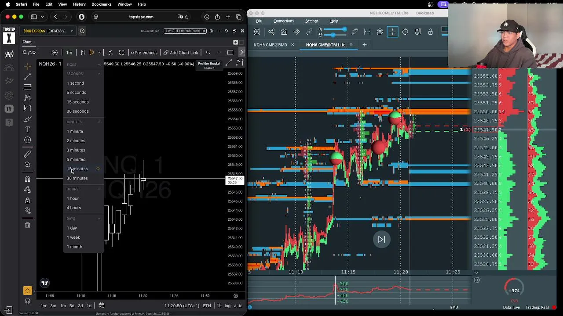Image resolution: width=563 pixels, height=316 pixels.
Task: Click the logout icon at bottom left
Action: (9, 310)
